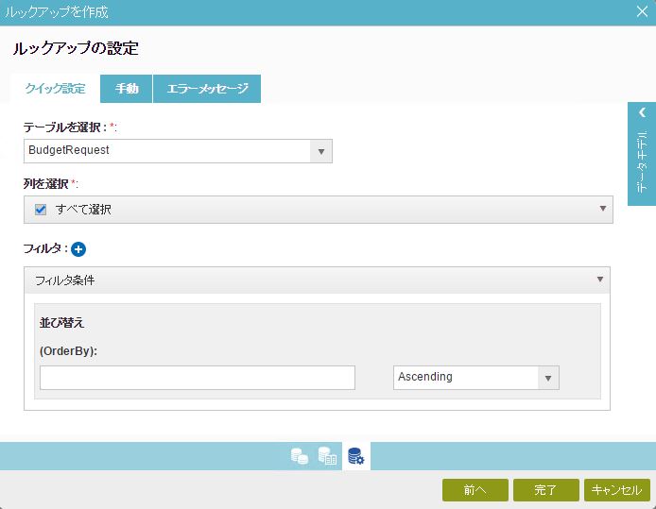Toggle the すべて選択 checkbox
The height and width of the screenshot is (509, 656).
point(41,210)
